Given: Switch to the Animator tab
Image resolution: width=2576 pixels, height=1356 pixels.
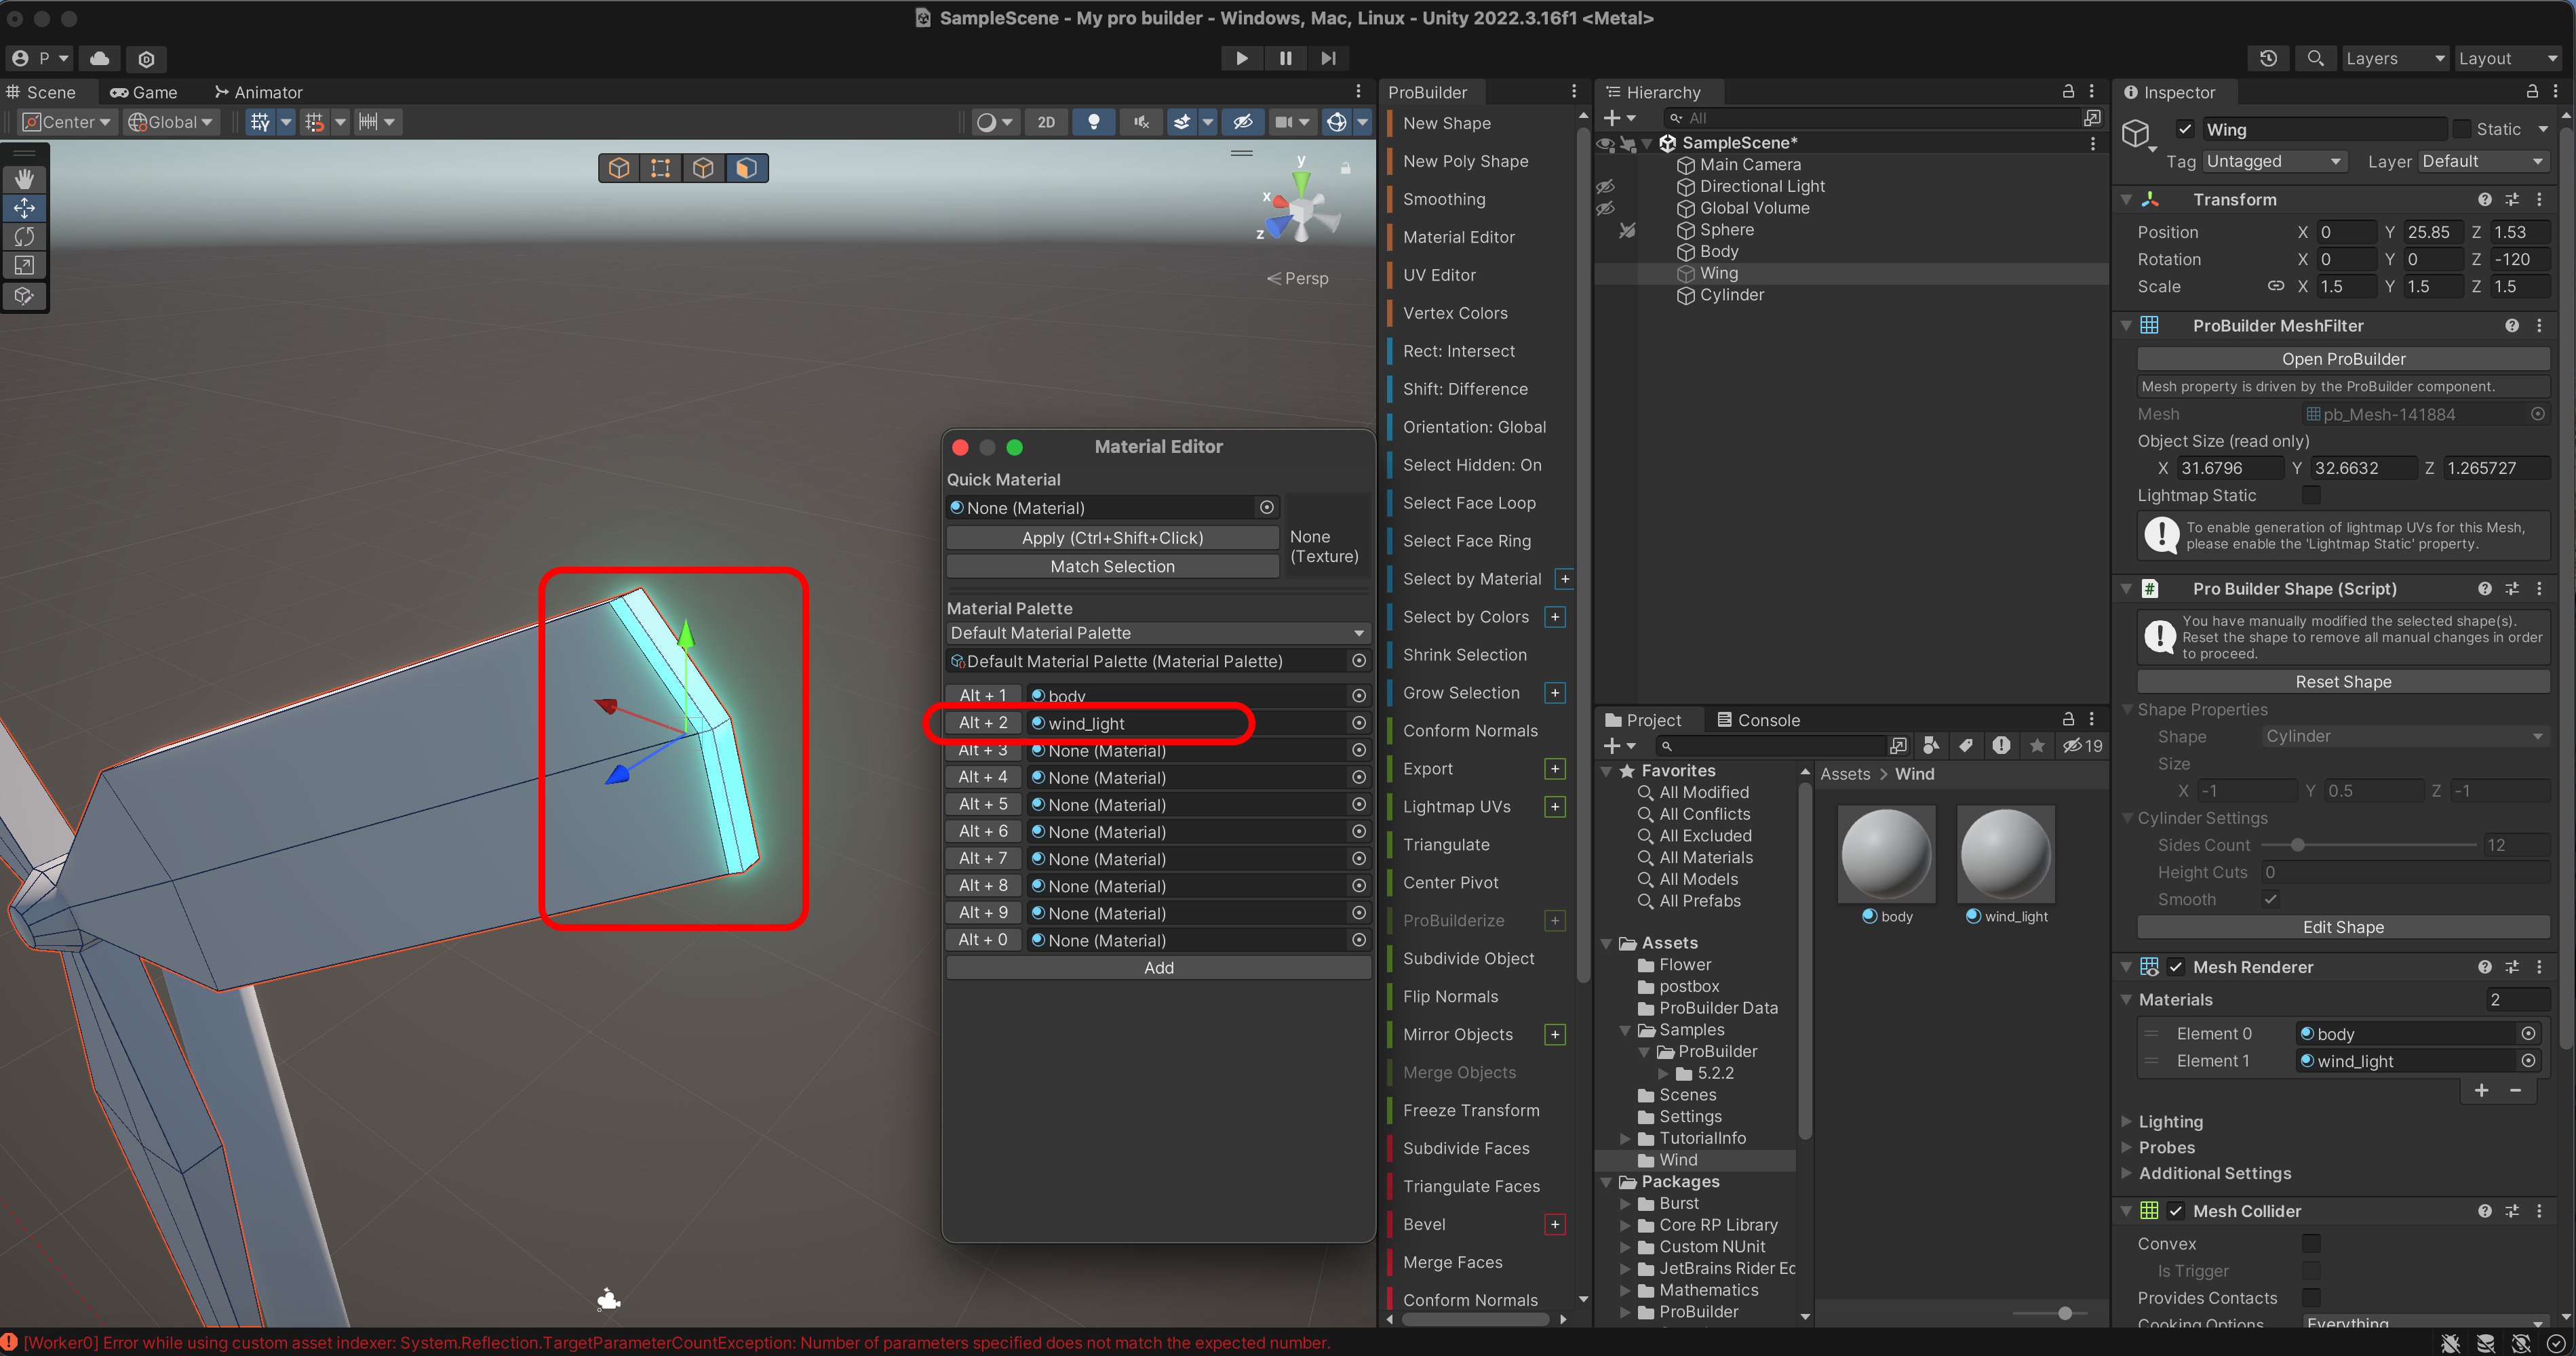Looking at the screenshot, I should 258,92.
